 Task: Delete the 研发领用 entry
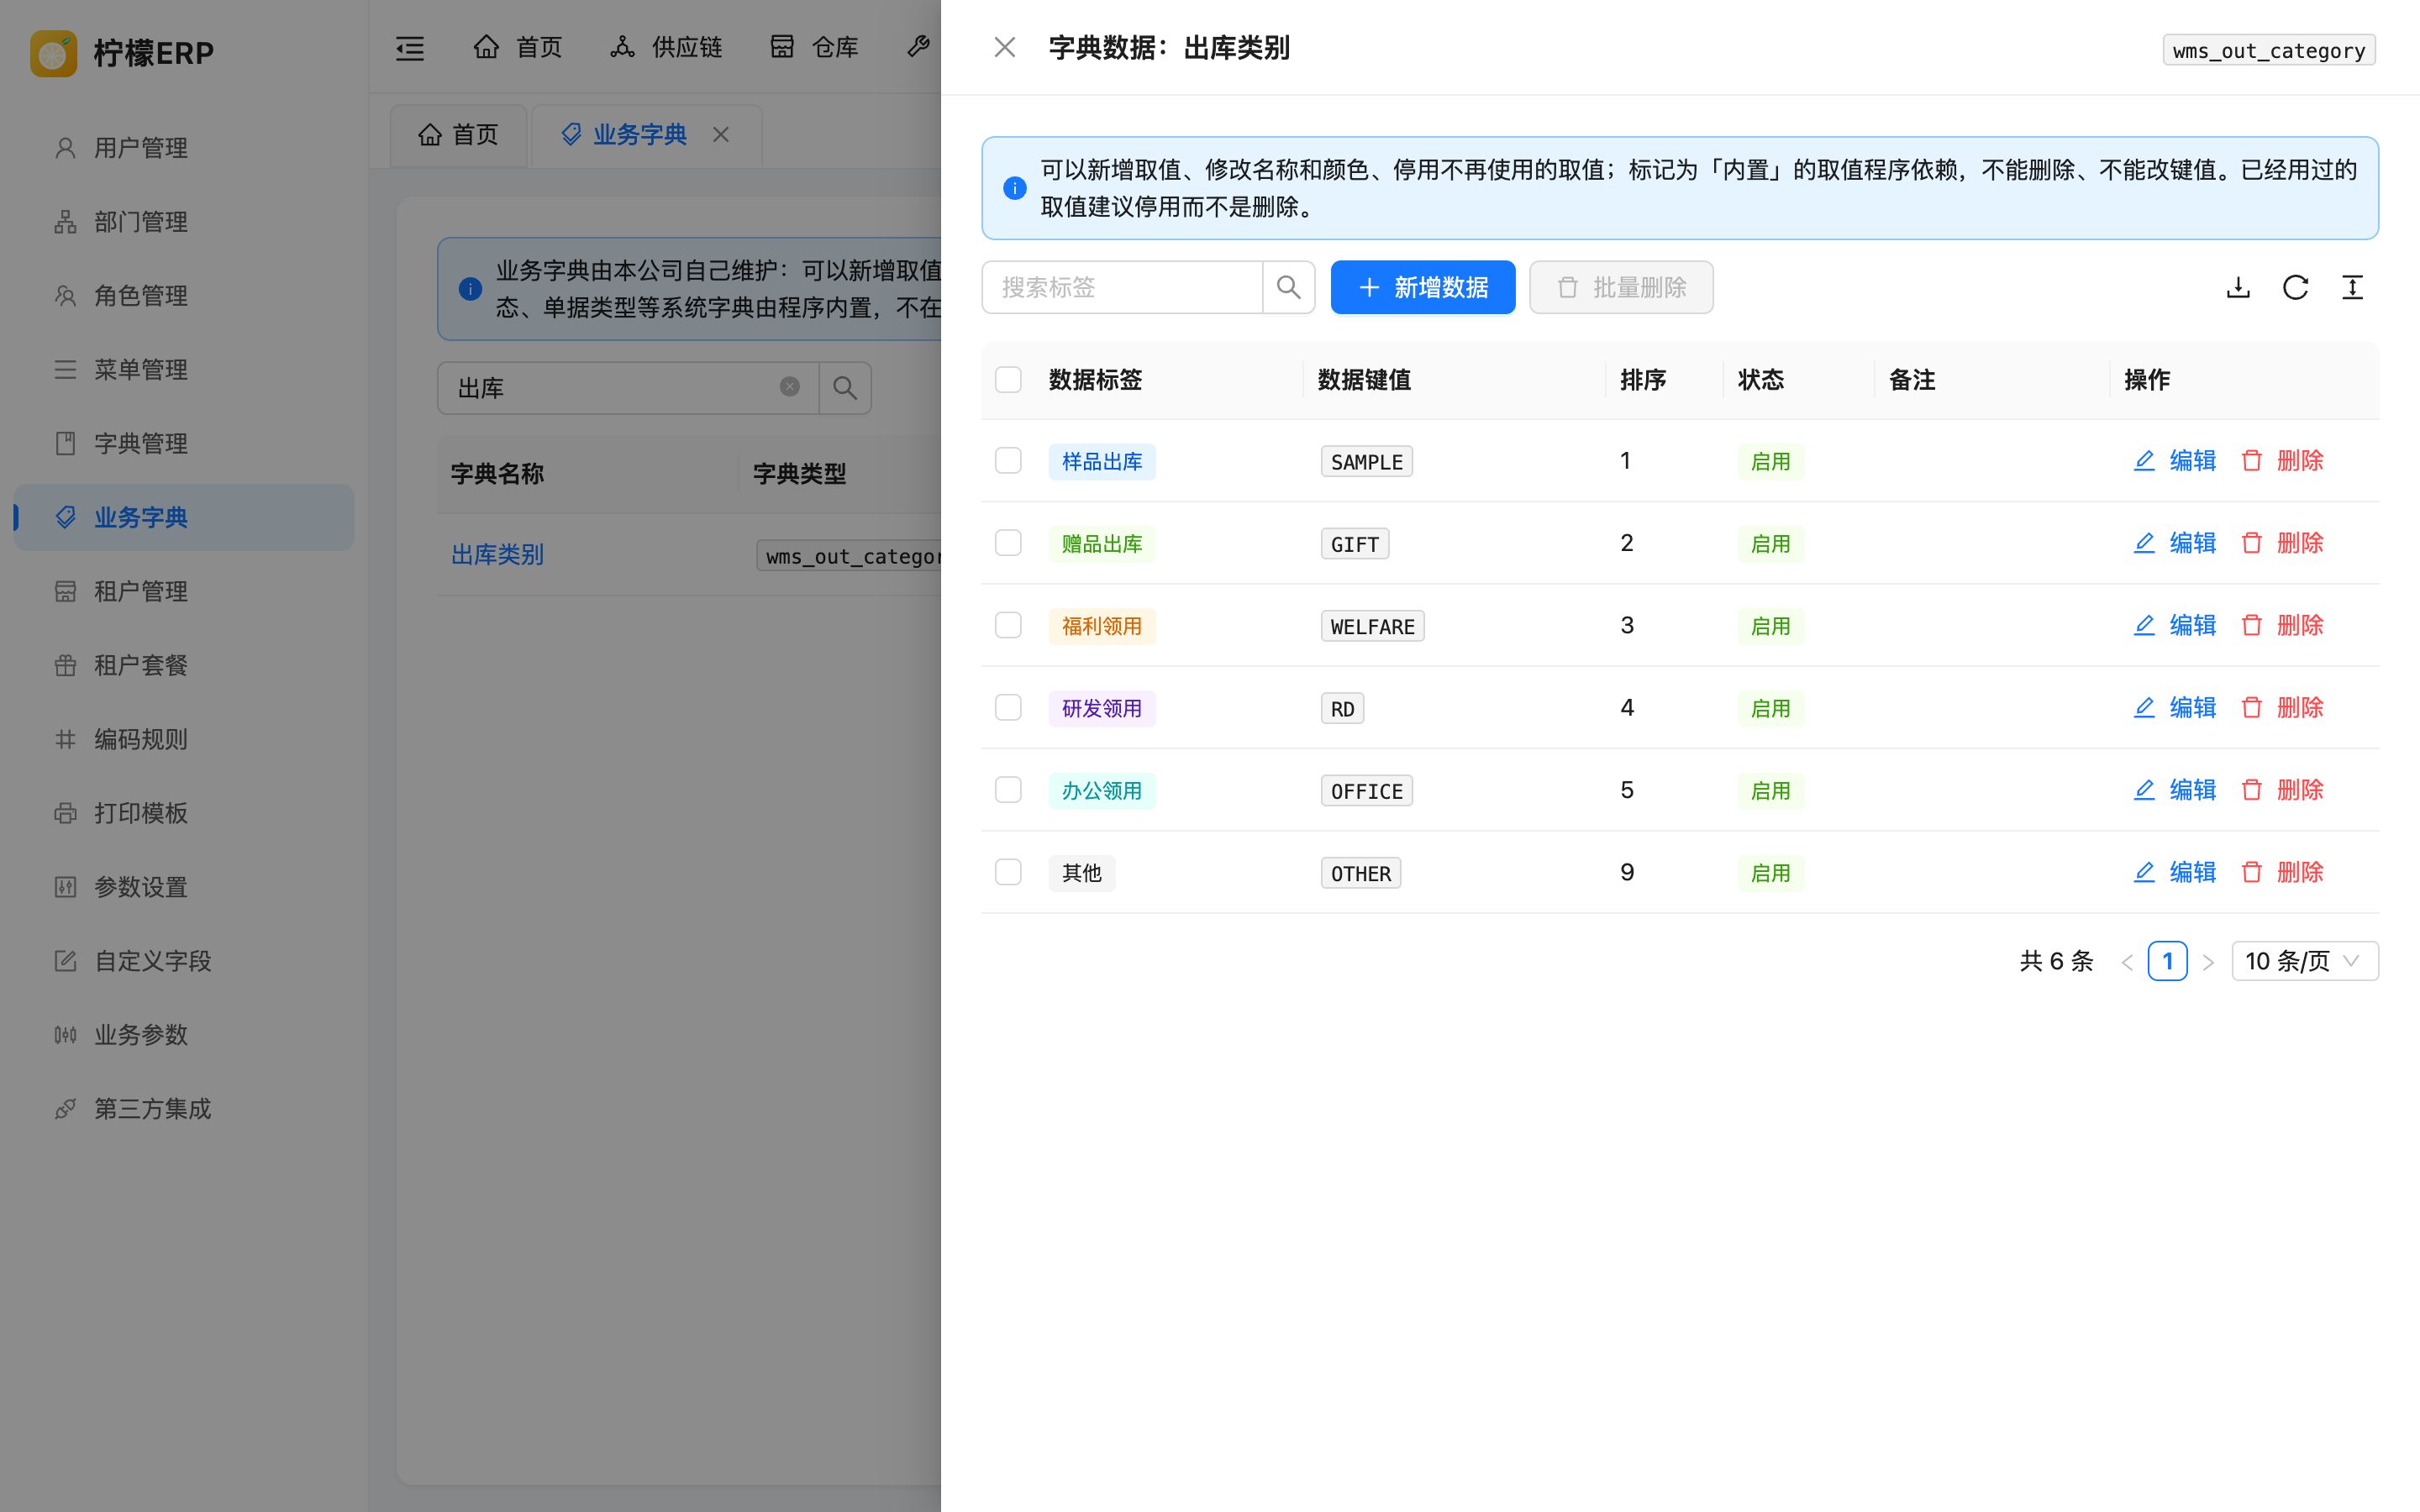[x=2281, y=707]
